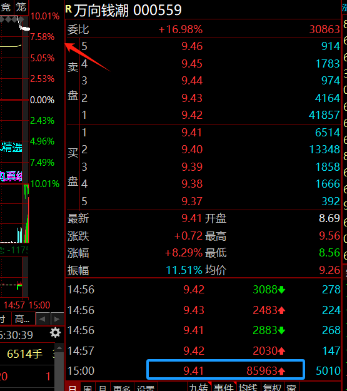Select buy level 3 price 9.39
Image resolution: width=347 pixels, height=391 pixels.
tap(192, 167)
